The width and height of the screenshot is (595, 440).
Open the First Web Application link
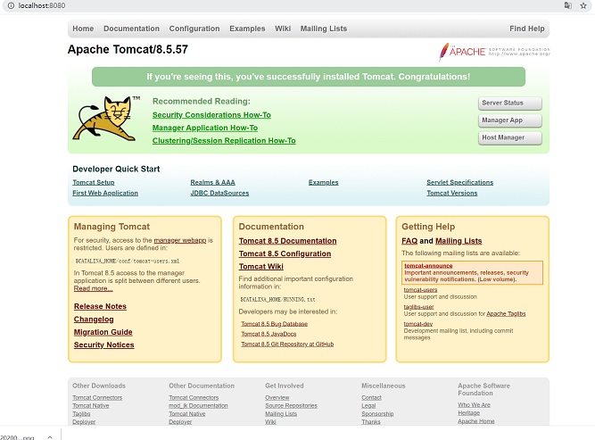tap(105, 194)
